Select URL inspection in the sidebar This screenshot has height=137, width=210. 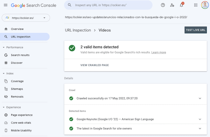25,37
